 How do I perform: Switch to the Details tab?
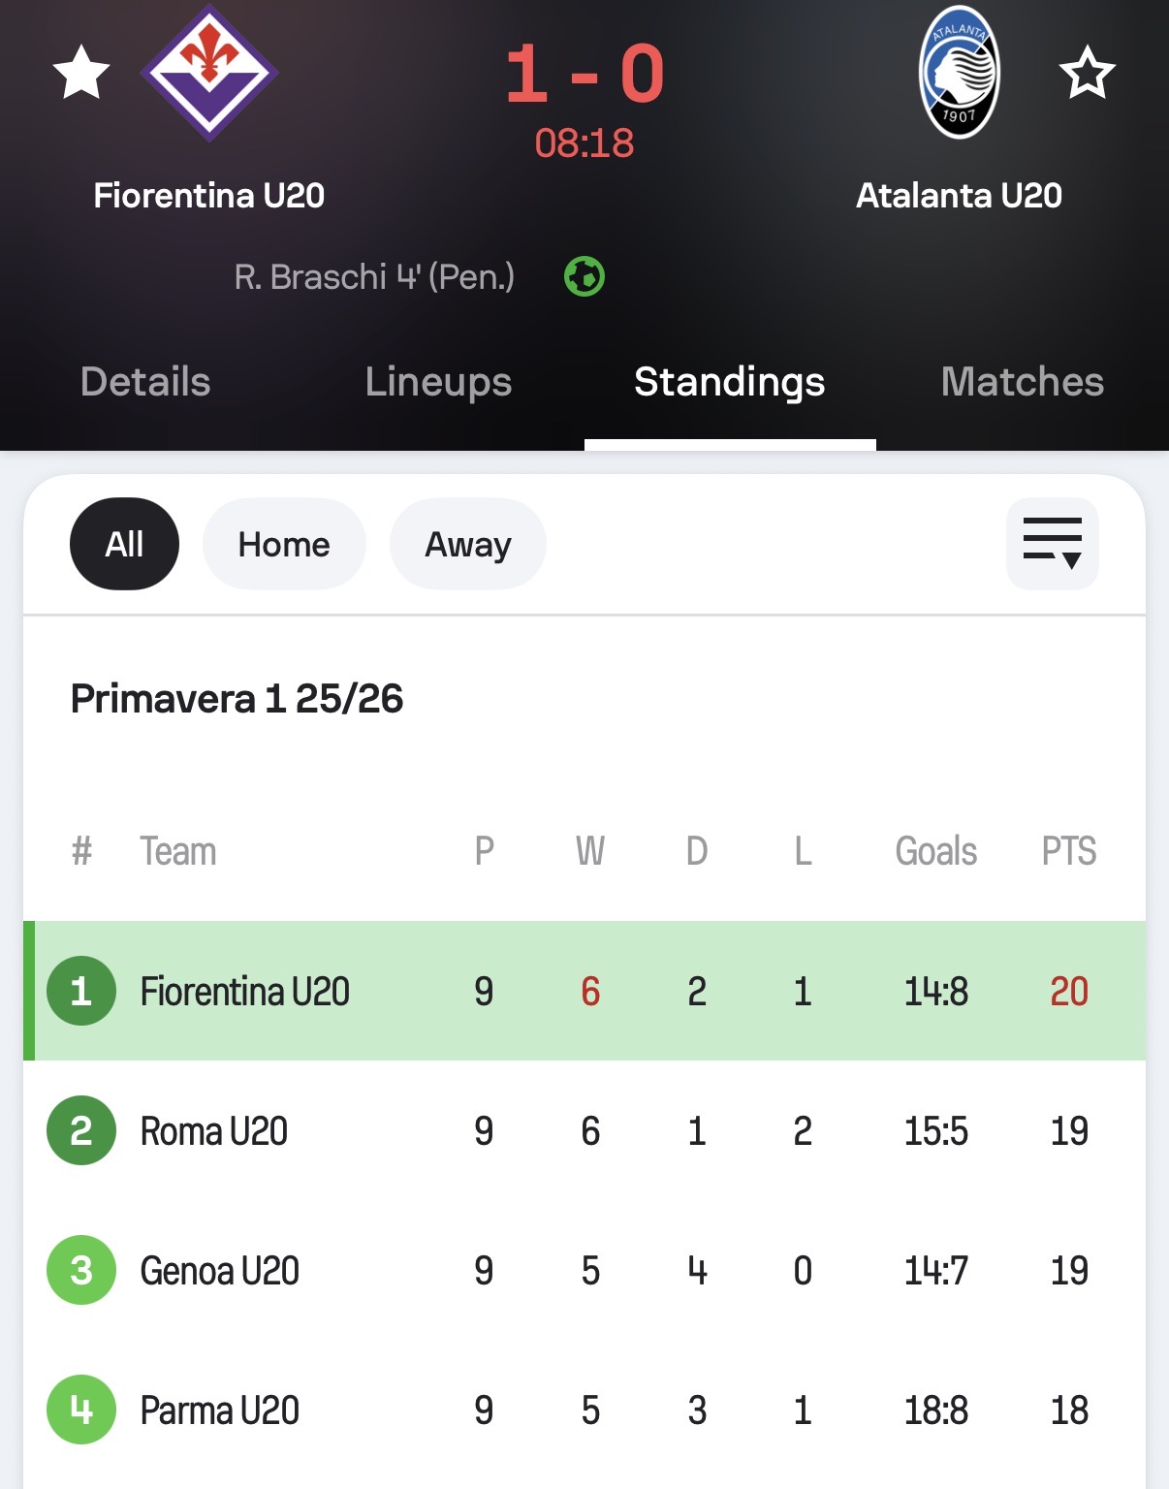pos(145,382)
